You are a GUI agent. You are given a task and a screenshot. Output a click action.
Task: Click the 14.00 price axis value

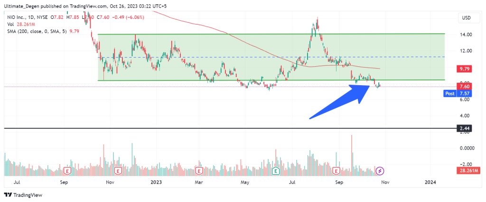465,35
